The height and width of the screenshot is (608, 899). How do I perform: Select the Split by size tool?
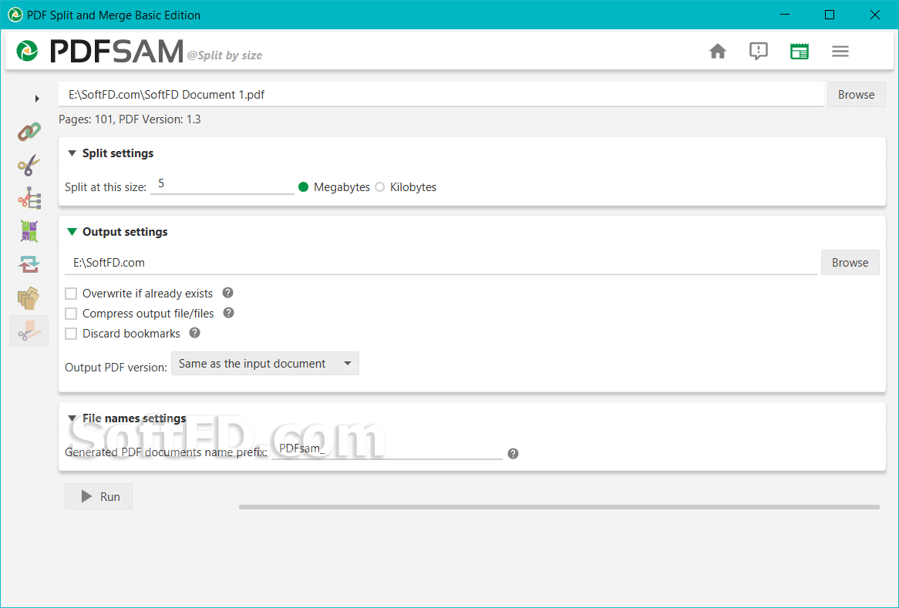(29, 331)
